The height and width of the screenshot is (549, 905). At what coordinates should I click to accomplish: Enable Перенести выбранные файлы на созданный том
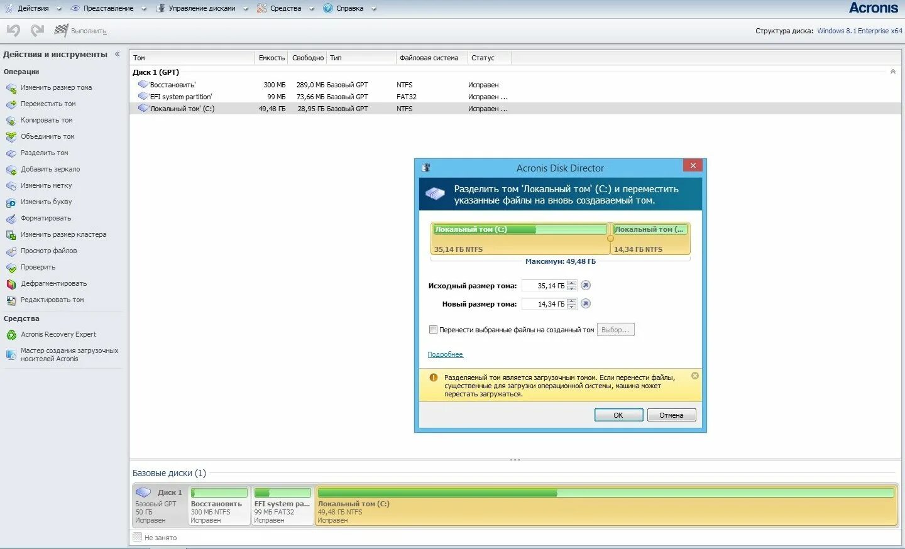[x=433, y=329]
